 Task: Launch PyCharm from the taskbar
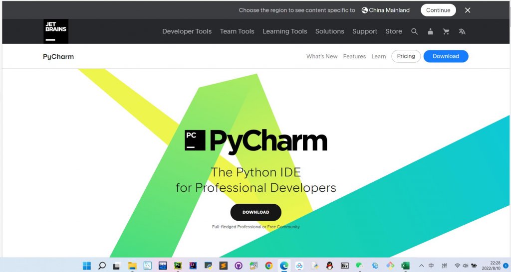tap(178, 266)
